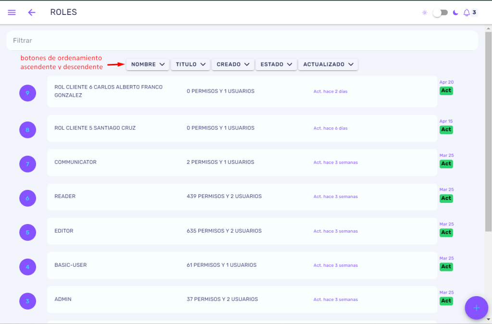Click 61 PERMISOS Y 1 USUARIOS text
This screenshot has height=324, width=492.
(221, 265)
